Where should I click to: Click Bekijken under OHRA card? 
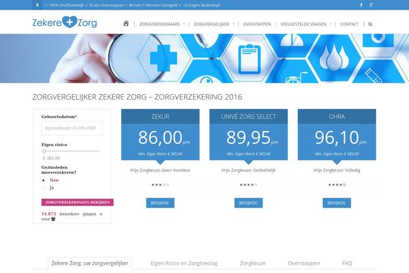coord(337,203)
